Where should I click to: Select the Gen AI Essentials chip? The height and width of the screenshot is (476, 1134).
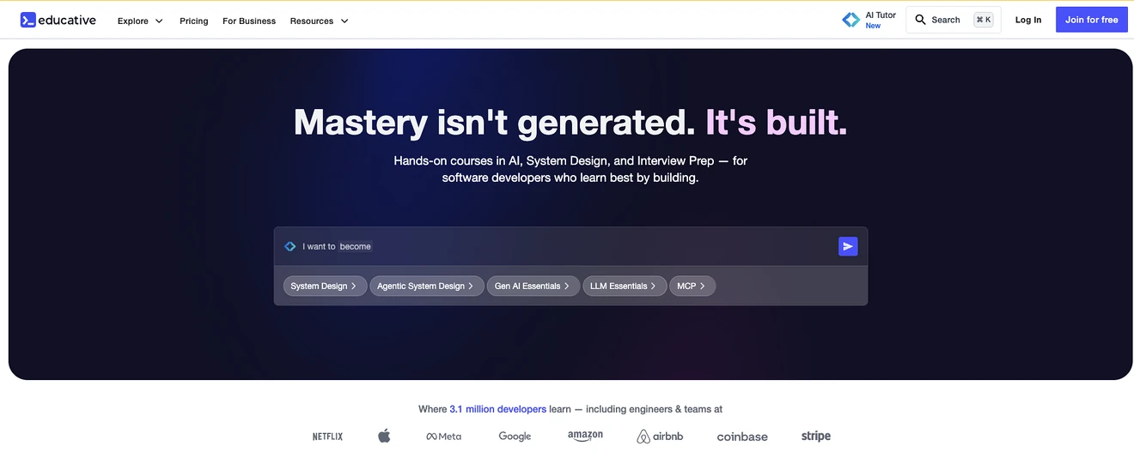[533, 286]
